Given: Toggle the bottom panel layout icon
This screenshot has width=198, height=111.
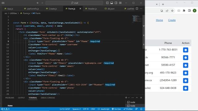Looking at the screenshot, I should (x=112, y=3).
